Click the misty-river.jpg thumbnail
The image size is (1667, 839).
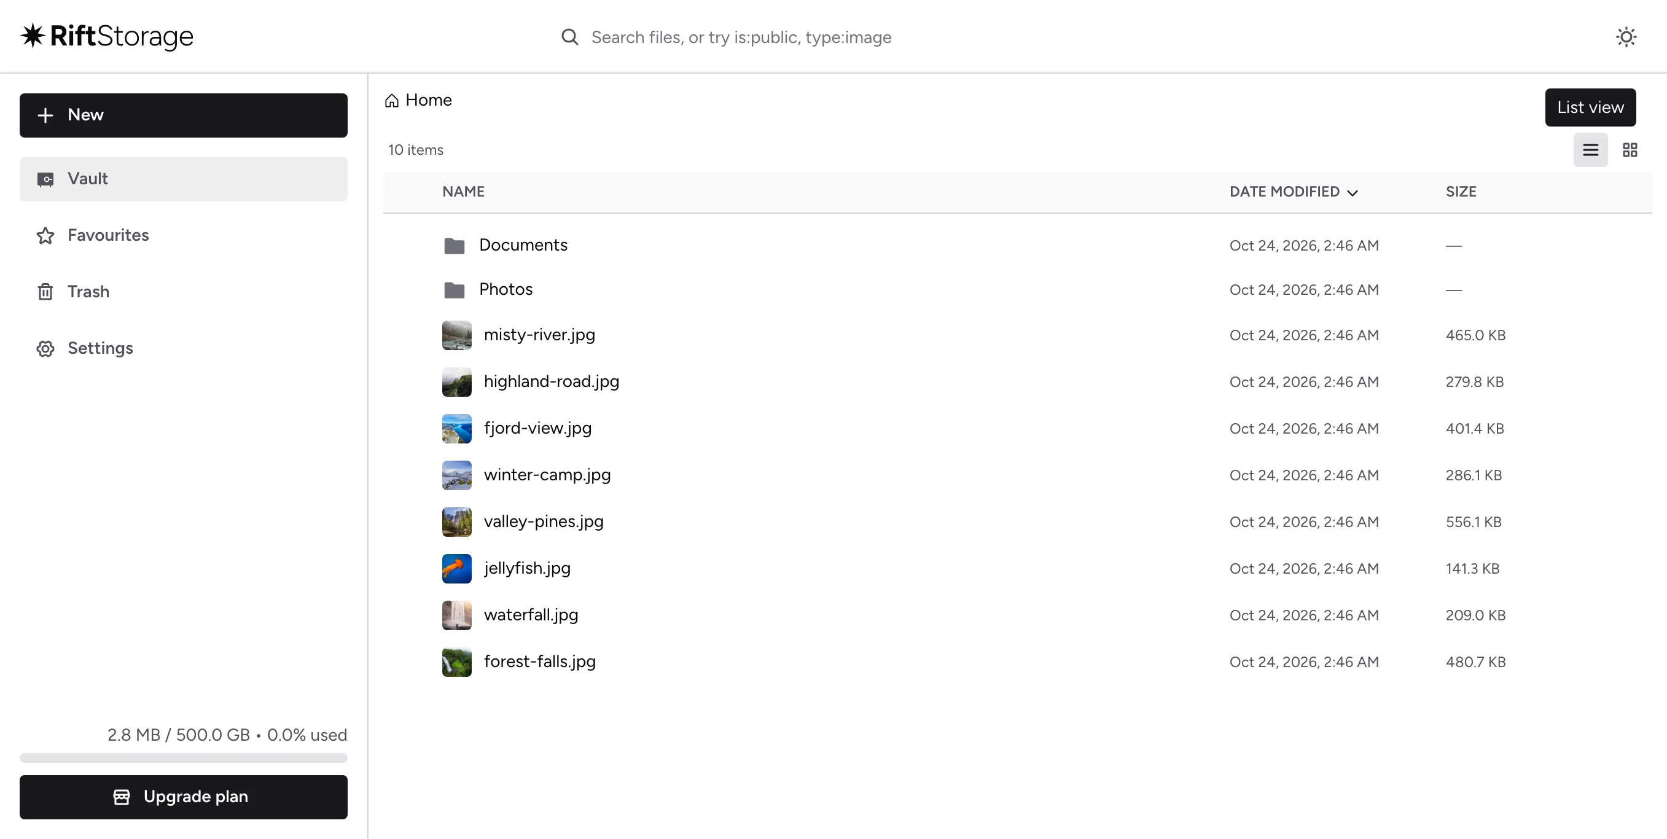coord(457,335)
